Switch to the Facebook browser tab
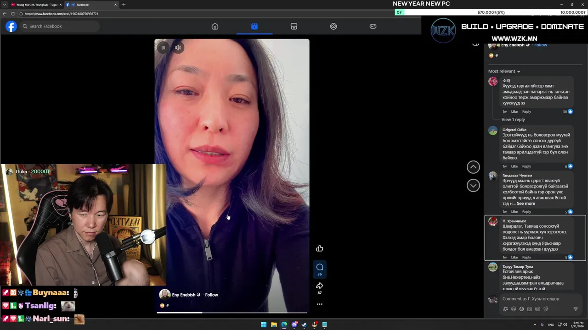The image size is (588, 330). click(91, 5)
